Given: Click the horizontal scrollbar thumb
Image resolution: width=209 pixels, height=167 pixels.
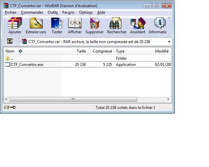Looking at the screenshot, I should click(x=73, y=99).
